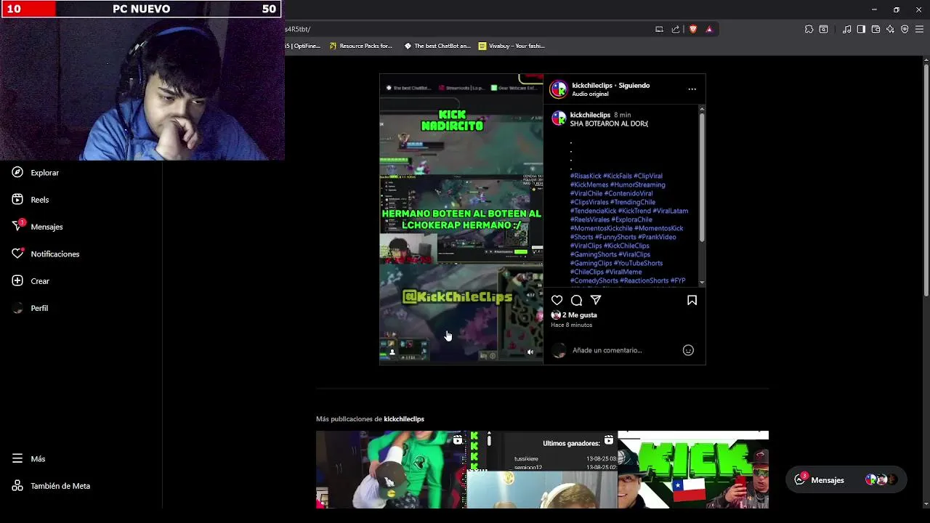
Task: Click the share icon in the address bar
Action: (x=676, y=29)
